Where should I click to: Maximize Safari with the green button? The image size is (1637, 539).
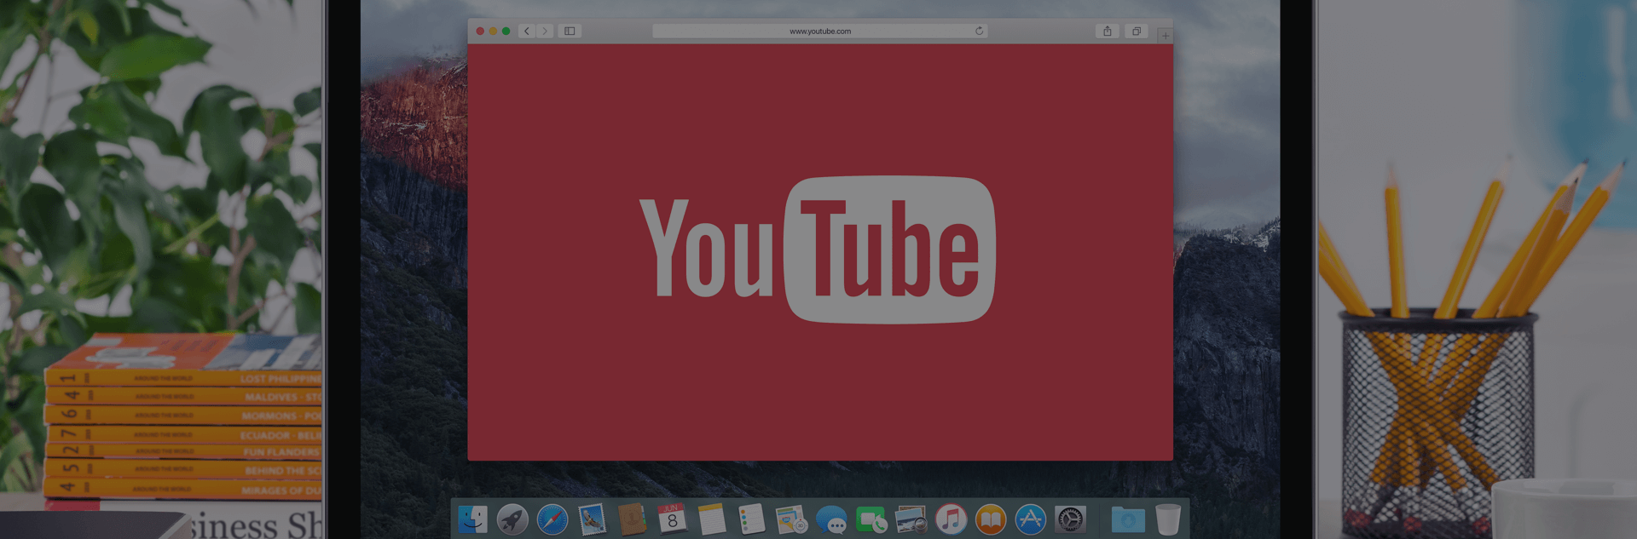coord(506,32)
